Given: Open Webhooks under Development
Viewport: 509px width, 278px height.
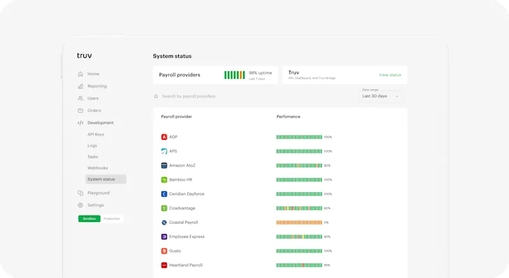Looking at the screenshot, I should [x=97, y=168].
